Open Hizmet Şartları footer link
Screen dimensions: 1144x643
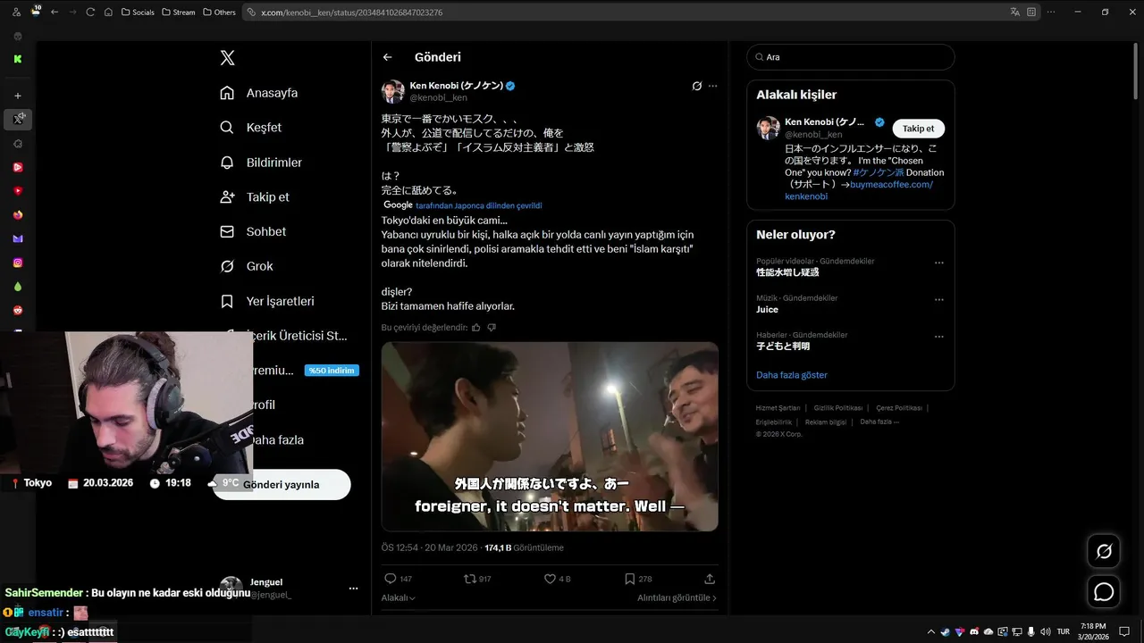[778, 408]
